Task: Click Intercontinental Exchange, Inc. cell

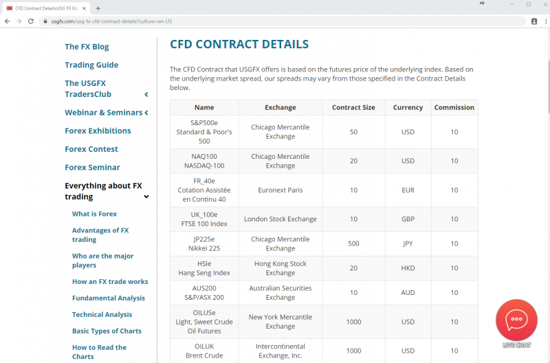Action: click(x=280, y=351)
